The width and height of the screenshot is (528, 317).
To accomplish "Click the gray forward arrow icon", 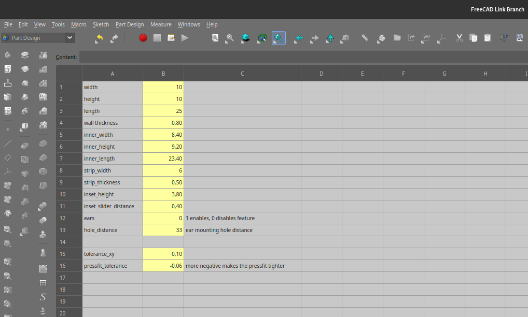I will click(x=314, y=38).
